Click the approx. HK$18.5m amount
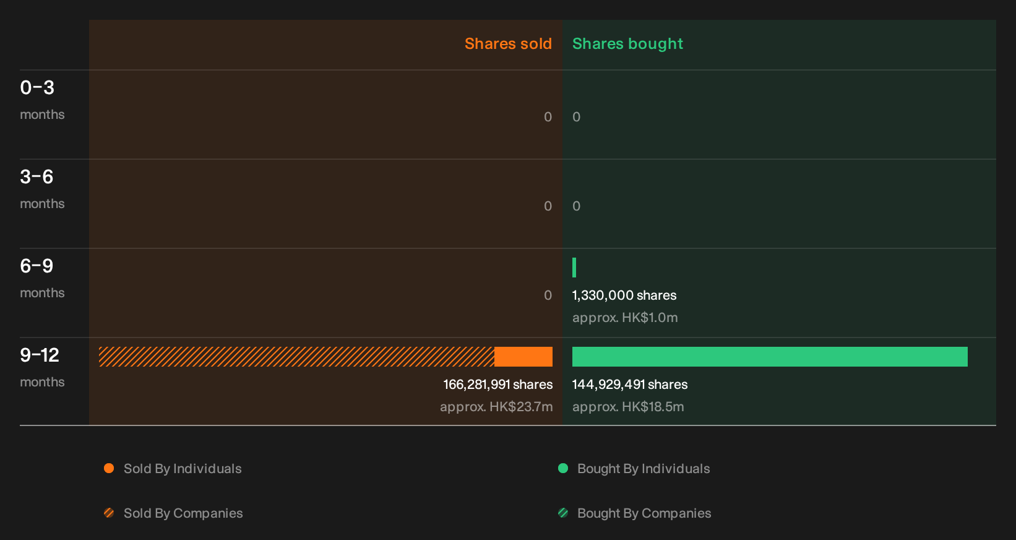 [x=628, y=407]
